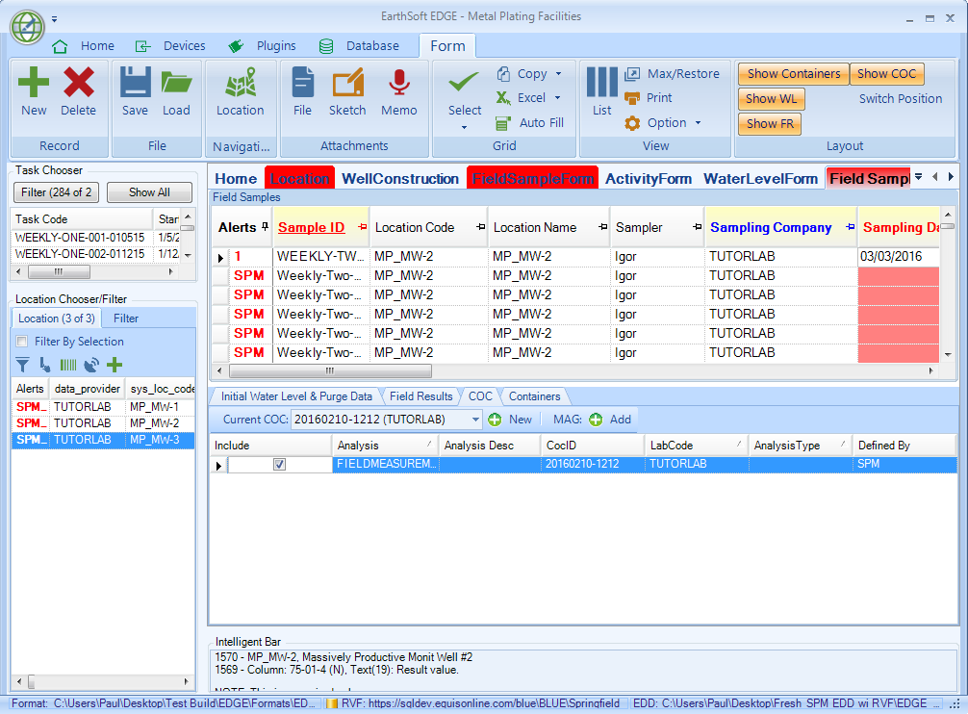The width and height of the screenshot is (968, 714).
Task: Open the WaterLevelForm tab
Action: coord(760,179)
